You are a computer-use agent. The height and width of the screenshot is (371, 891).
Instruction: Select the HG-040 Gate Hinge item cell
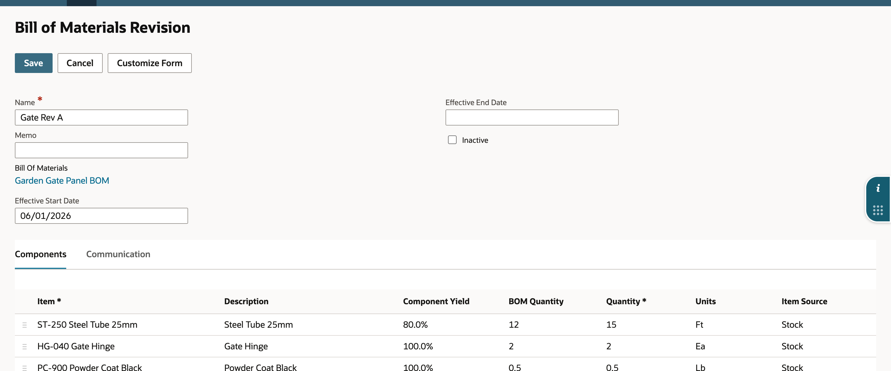[76, 346]
